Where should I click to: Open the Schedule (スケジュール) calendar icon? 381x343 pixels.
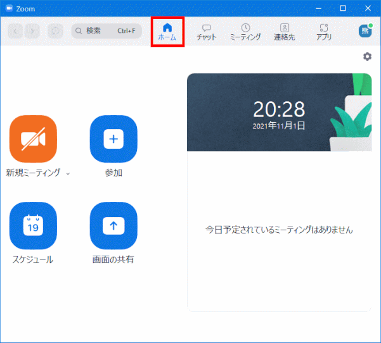pos(33,225)
